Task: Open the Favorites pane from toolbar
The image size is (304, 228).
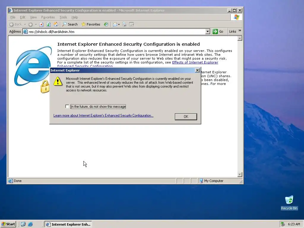Action: 91,24
